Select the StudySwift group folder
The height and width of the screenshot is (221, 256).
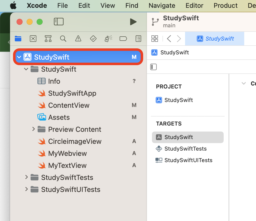pyautogui.click(x=59, y=69)
